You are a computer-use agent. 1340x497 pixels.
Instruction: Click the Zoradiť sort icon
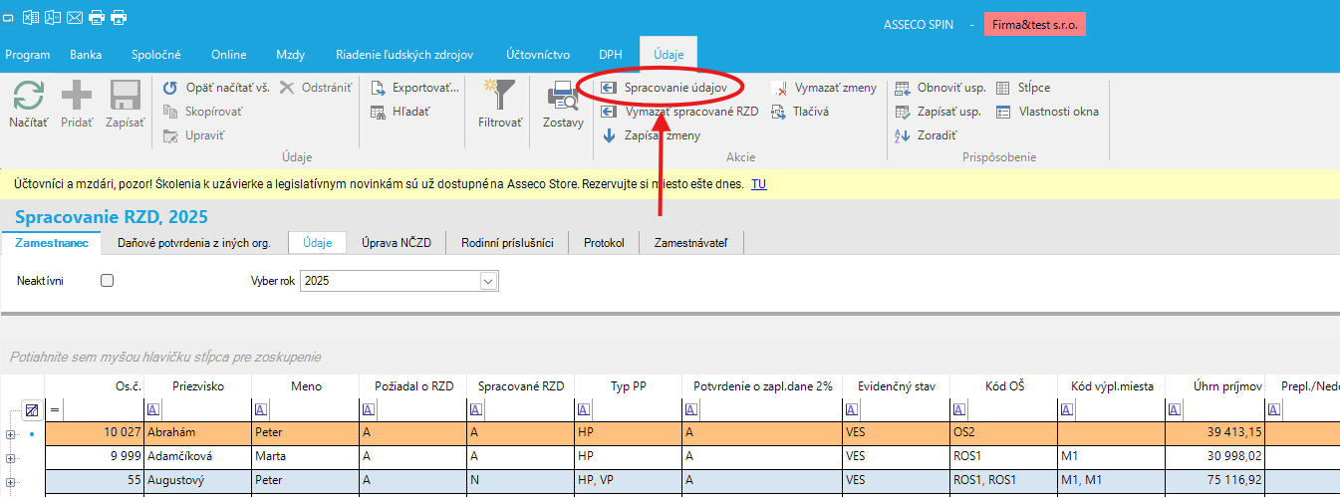(x=903, y=135)
